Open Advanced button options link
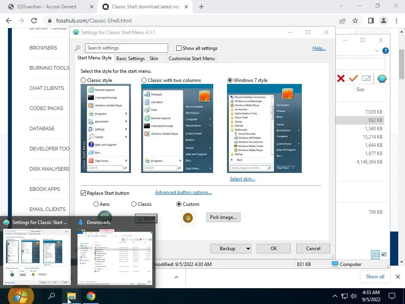The image size is (405, 304). 184,192
